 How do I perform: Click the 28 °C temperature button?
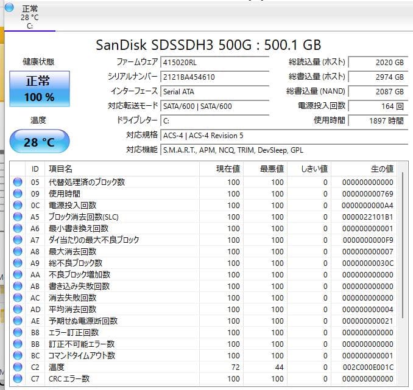pos(40,141)
